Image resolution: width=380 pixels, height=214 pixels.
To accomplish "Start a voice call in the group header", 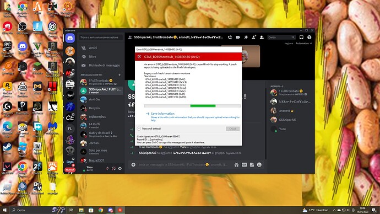I will pos(230,38).
